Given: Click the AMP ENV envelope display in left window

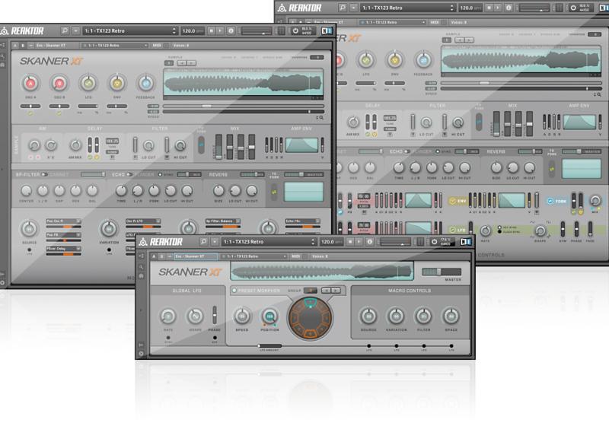Looking at the screenshot, I should point(301,145).
